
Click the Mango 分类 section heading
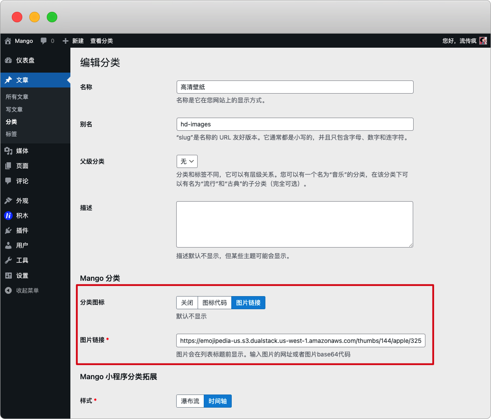point(100,278)
